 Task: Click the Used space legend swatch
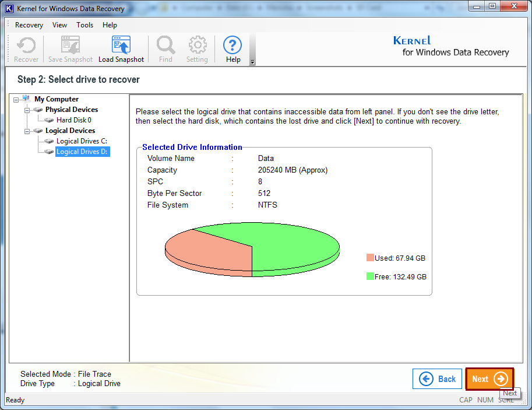tap(370, 258)
